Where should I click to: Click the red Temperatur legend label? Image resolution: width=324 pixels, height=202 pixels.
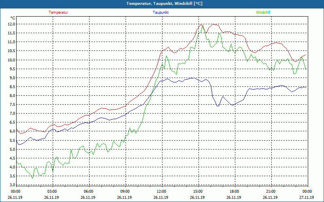(x=58, y=13)
